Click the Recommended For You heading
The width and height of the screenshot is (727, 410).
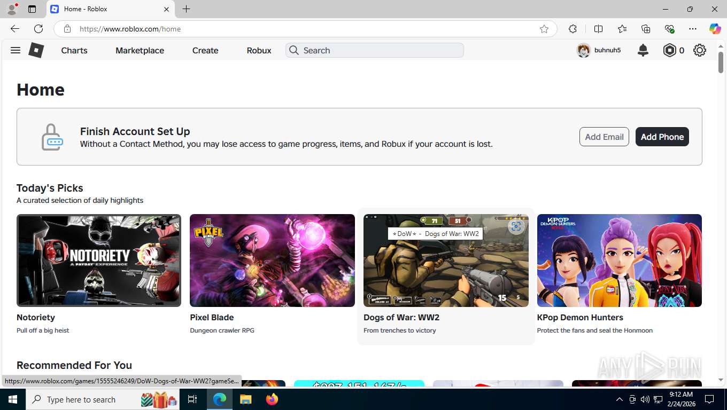point(74,365)
